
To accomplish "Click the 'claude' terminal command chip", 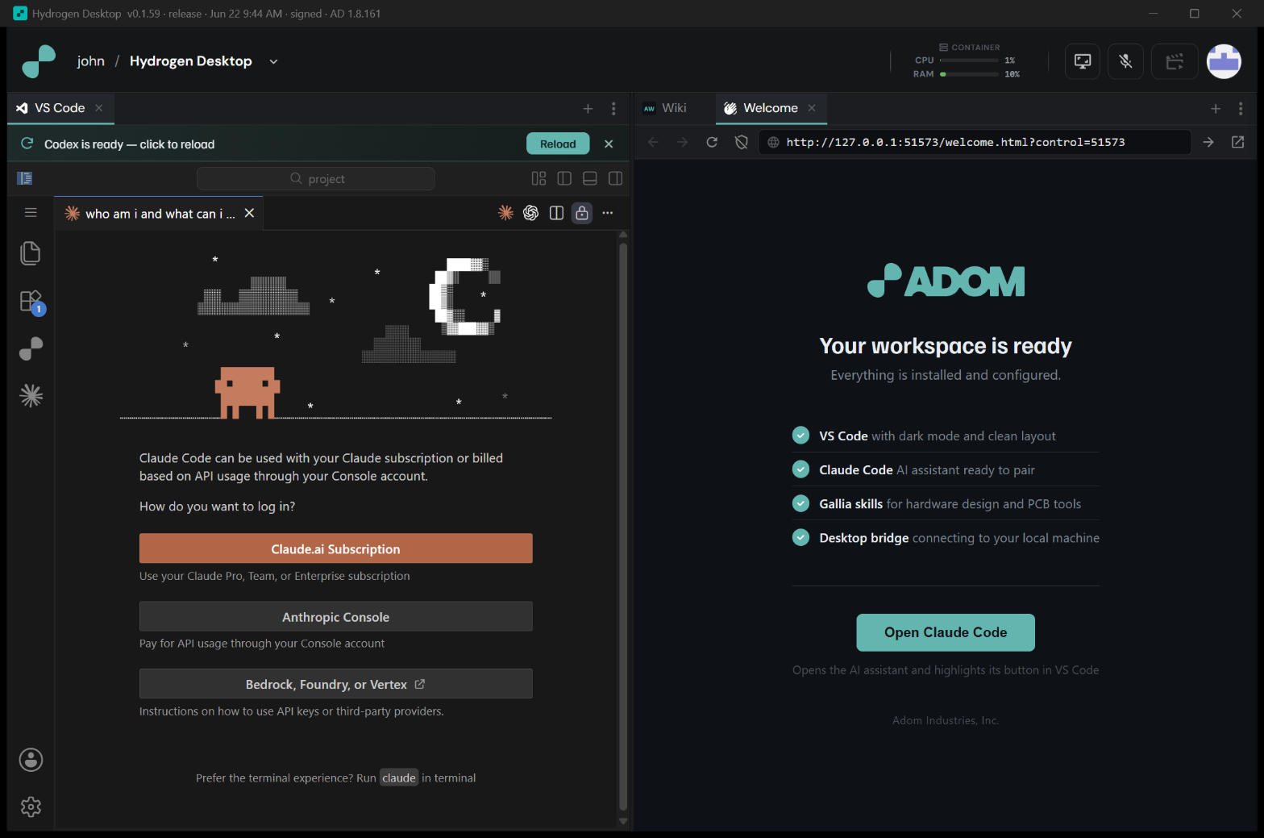I will pyautogui.click(x=399, y=778).
